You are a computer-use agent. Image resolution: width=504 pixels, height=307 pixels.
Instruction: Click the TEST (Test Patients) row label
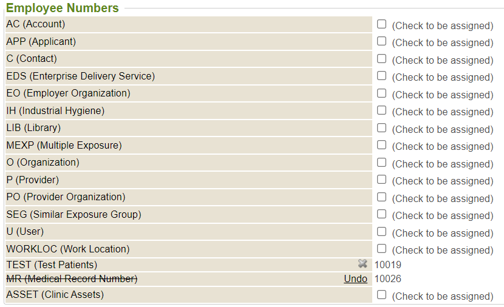[52, 265]
